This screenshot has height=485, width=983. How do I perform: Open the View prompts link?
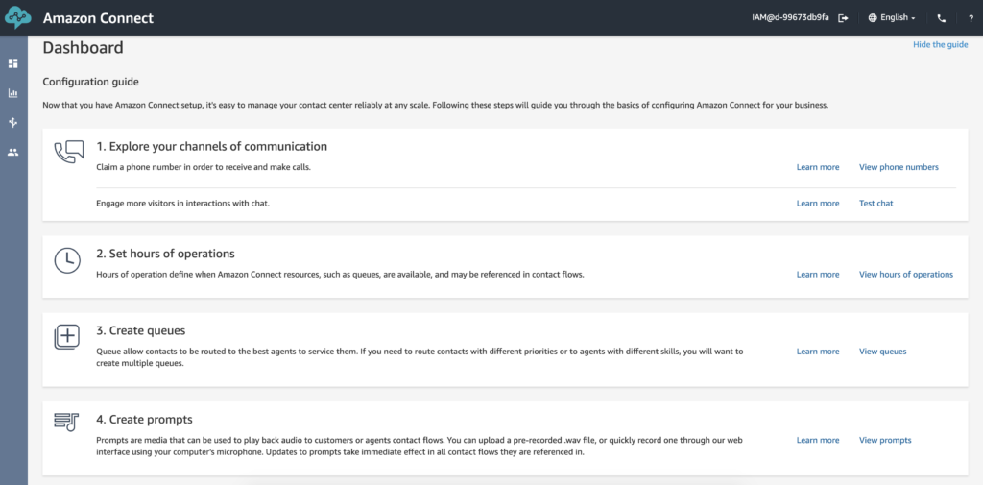pos(885,440)
